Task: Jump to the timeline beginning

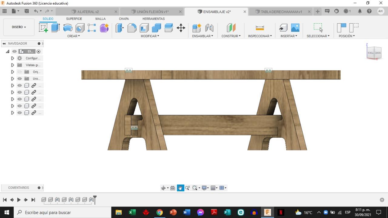Action: (5, 200)
